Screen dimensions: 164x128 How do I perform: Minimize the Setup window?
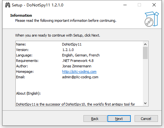pos(125,5)
